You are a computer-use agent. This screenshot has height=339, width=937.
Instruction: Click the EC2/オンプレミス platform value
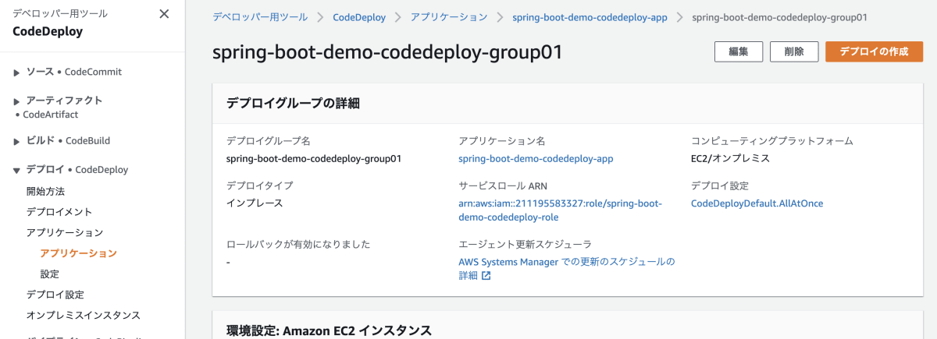(730, 158)
